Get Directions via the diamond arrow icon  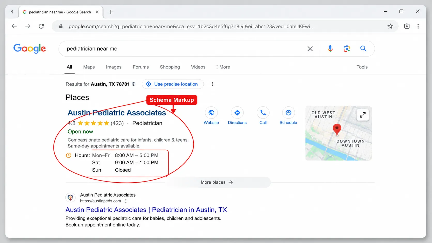pos(237,113)
